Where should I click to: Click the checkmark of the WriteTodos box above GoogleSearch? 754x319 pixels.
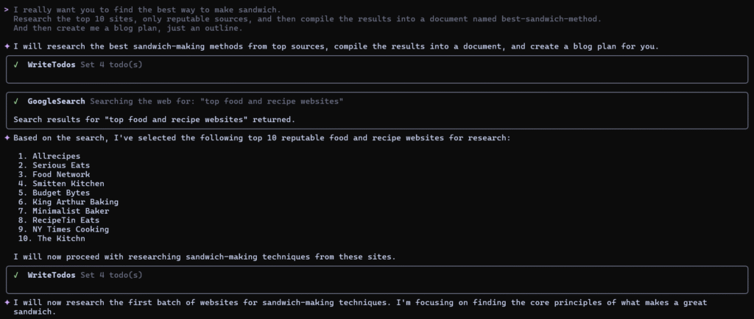point(16,65)
